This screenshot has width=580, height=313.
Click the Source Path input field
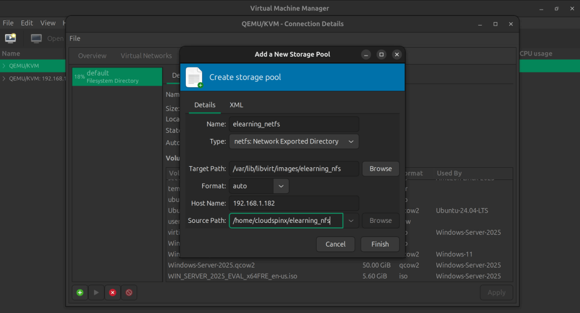coord(286,221)
